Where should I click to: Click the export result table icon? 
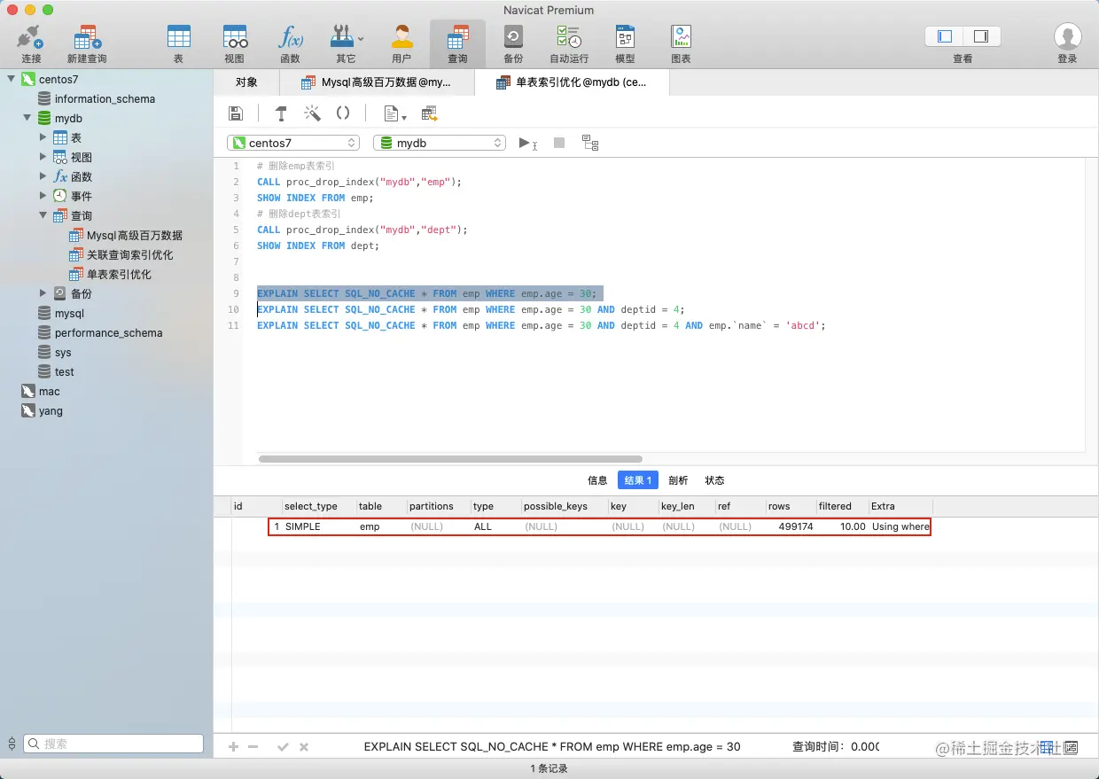(x=430, y=113)
